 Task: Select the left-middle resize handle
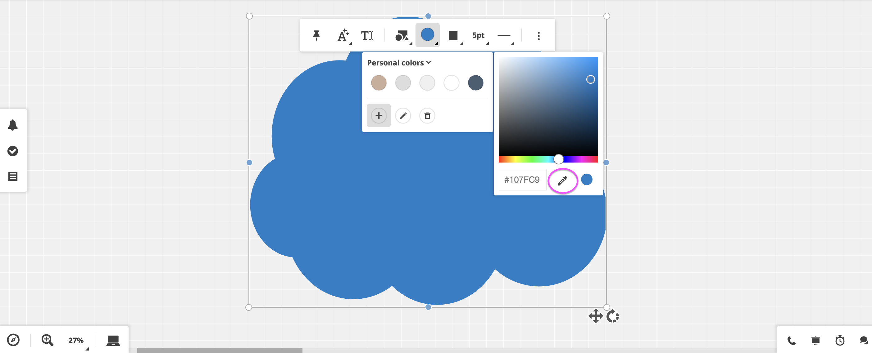pos(249,163)
